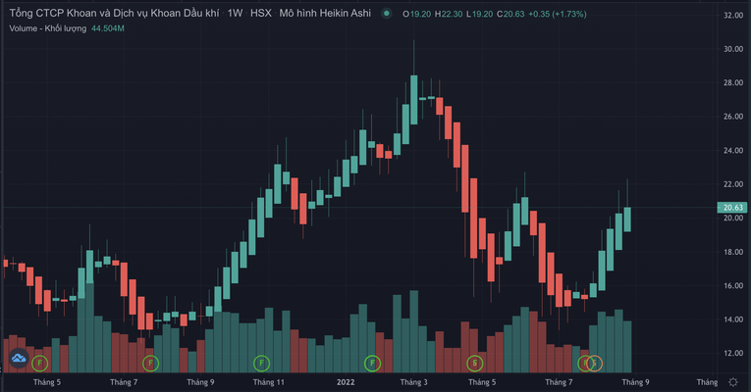751x392 pixels.
Task: Click the rightmost S marker before Tháng 9
Action: pyautogui.click(x=595, y=363)
